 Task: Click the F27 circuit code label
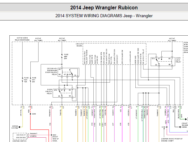tap(100, 124)
